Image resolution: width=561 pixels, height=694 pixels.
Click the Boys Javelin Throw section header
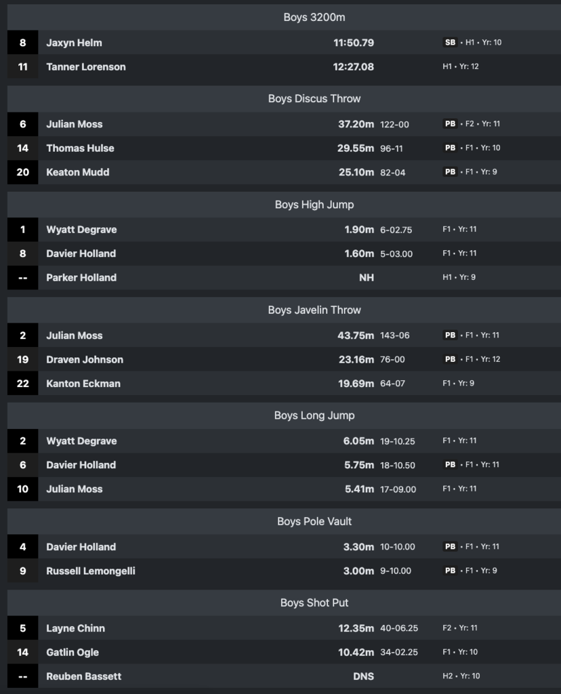(314, 310)
